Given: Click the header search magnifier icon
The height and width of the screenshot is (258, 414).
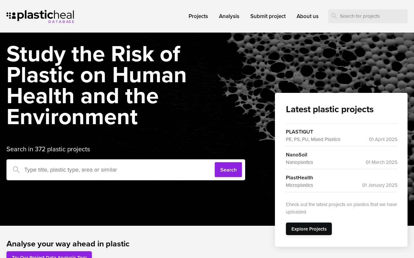Looking at the screenshot, I should pyautogui.click(x=334, y=16).
